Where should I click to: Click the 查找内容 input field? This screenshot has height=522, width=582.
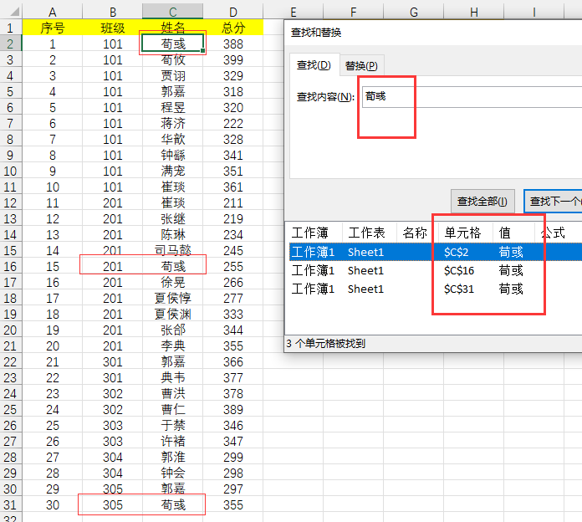468,97
